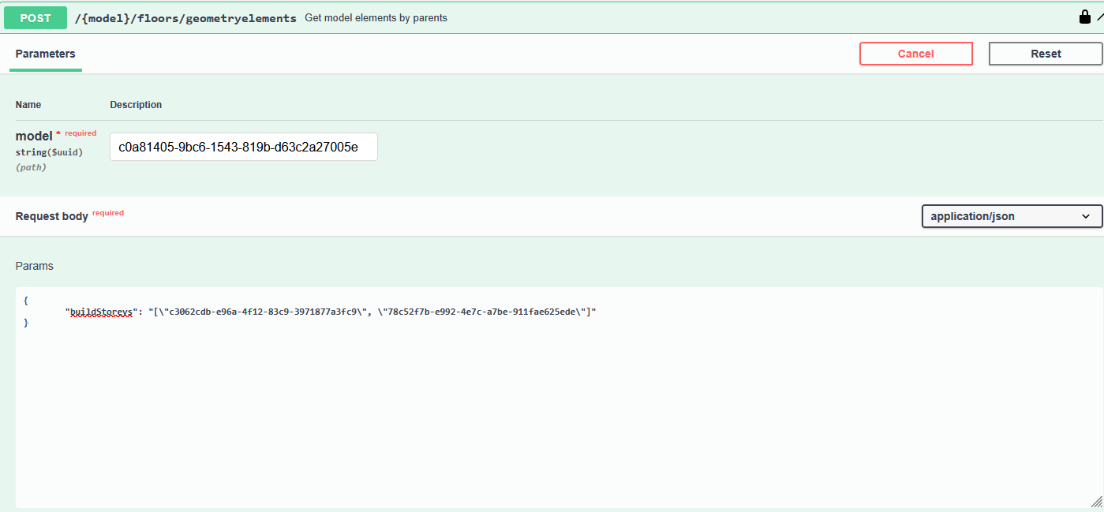Open the application/json content type dropdown
This screenshot has height=512, width=1104.
coord(1012,216)
